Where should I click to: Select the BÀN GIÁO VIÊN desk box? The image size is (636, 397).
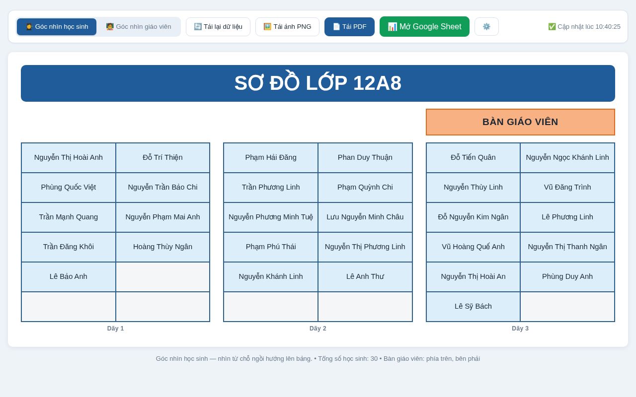[x=520, y=122]
